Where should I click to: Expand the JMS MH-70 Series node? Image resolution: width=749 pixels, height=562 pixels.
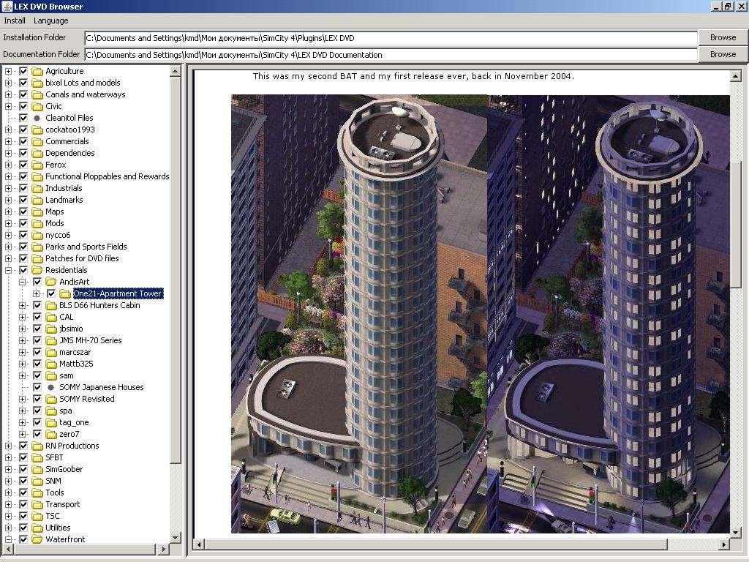pos(23,341)
